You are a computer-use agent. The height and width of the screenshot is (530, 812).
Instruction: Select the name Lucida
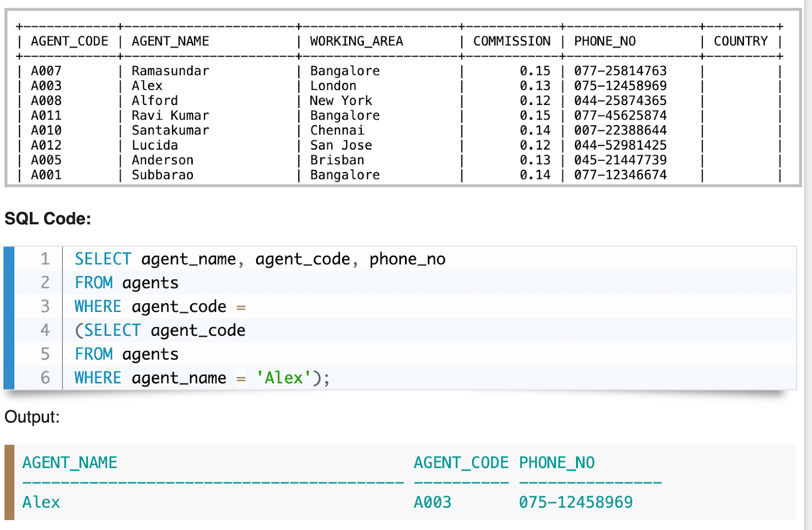tap(155, 145)
